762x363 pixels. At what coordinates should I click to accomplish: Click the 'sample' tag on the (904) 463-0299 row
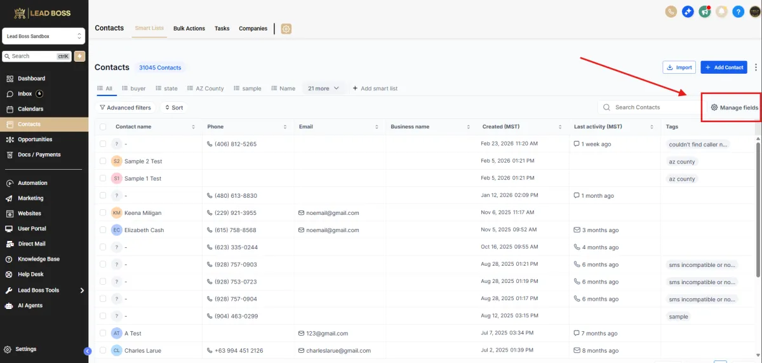[678, 317]
